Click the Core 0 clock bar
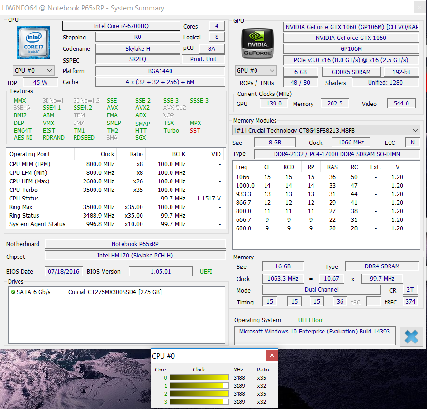 click(199, 378)
